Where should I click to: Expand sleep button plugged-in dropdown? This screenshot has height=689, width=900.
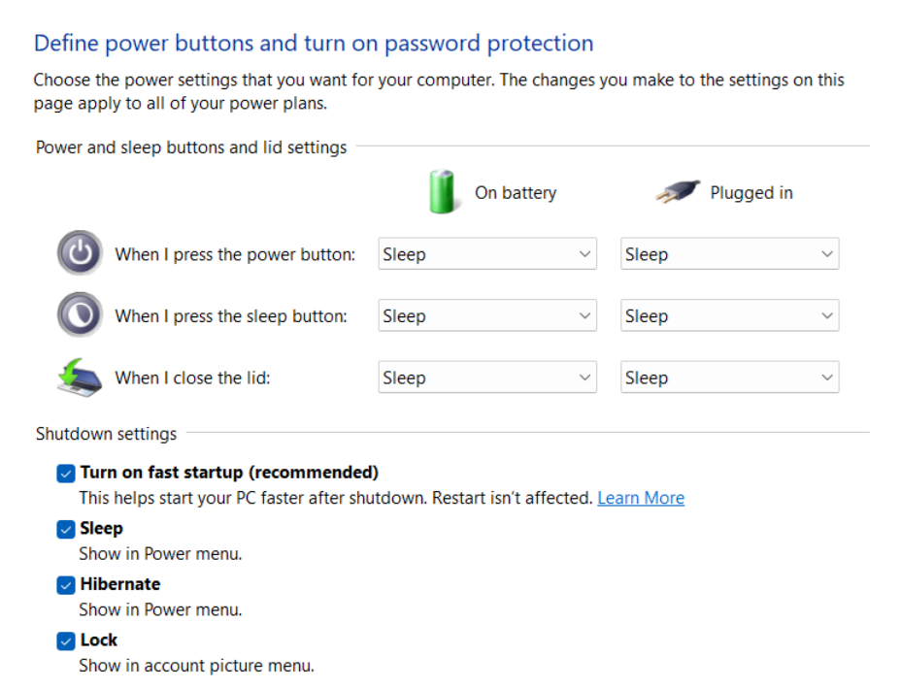729,315
